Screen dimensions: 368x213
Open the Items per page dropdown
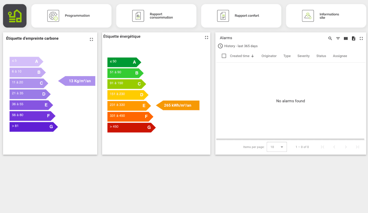coord(277,147)
